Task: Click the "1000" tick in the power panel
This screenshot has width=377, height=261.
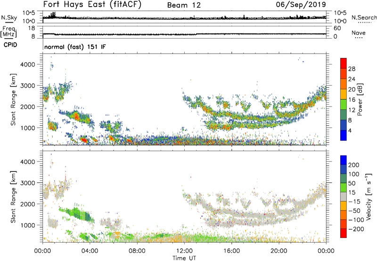Action: tap(27, 128)
